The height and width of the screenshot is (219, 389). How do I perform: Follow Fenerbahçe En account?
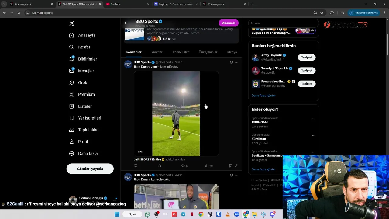tap(307, 84)
